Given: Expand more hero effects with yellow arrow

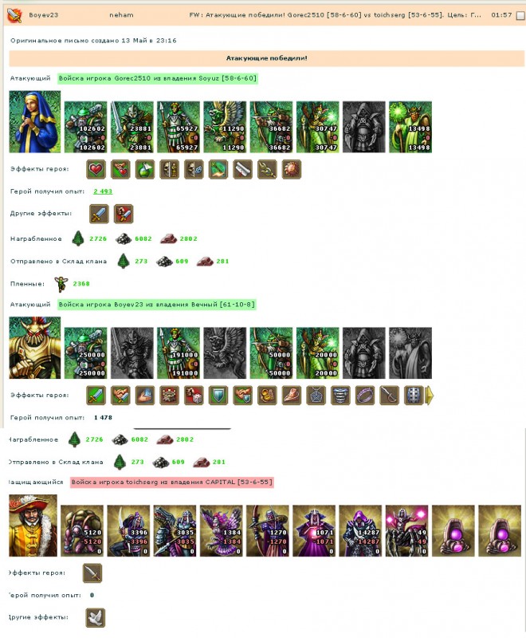Looking at the screenshot, I should (430, 395).
